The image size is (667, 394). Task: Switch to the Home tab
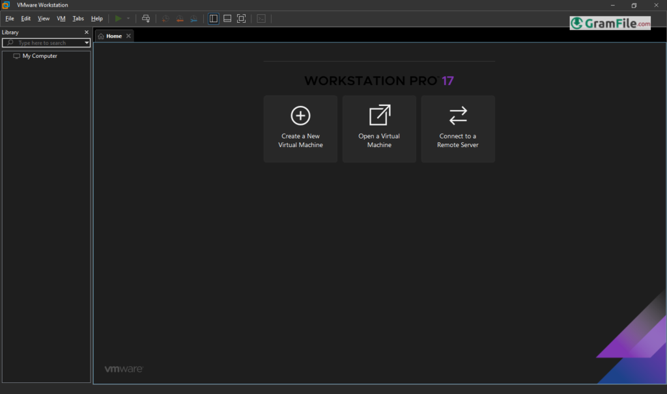point(113,36)
